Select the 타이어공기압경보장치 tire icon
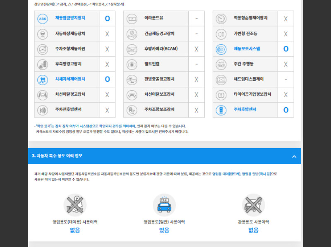The height and width of the screenshot is (247, 331). [220, 94]
